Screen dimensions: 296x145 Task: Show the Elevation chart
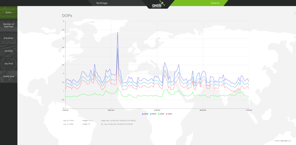click(x=9, y=38)
